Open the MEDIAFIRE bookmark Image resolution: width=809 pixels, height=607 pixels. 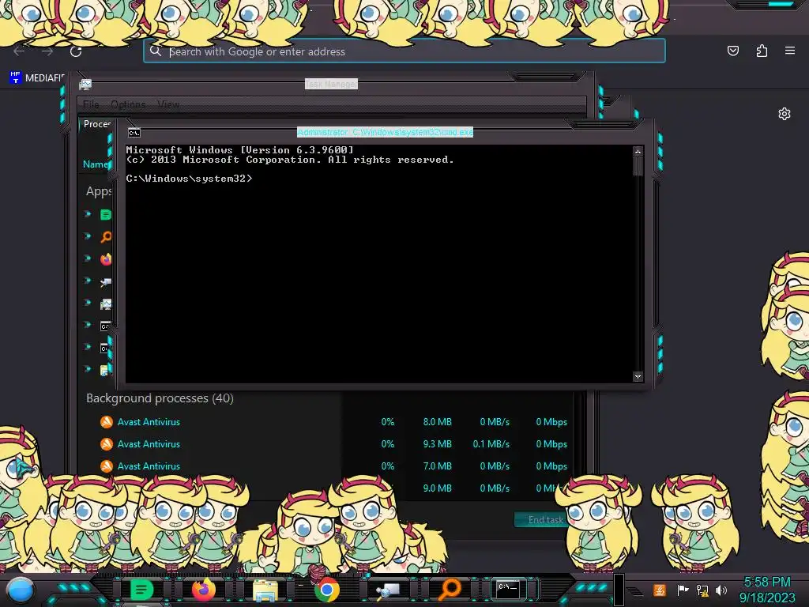point(37,78)
